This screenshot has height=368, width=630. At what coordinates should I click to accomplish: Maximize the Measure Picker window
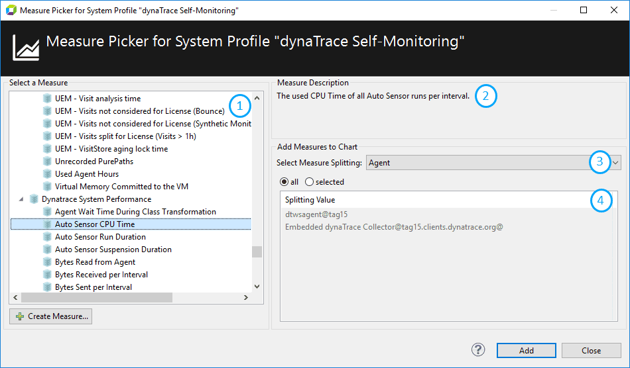[x=584, y=10]
